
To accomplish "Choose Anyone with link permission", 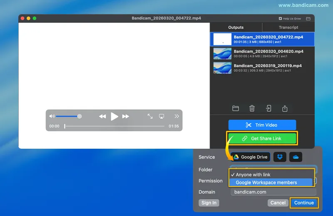I will tap(272, 174).
